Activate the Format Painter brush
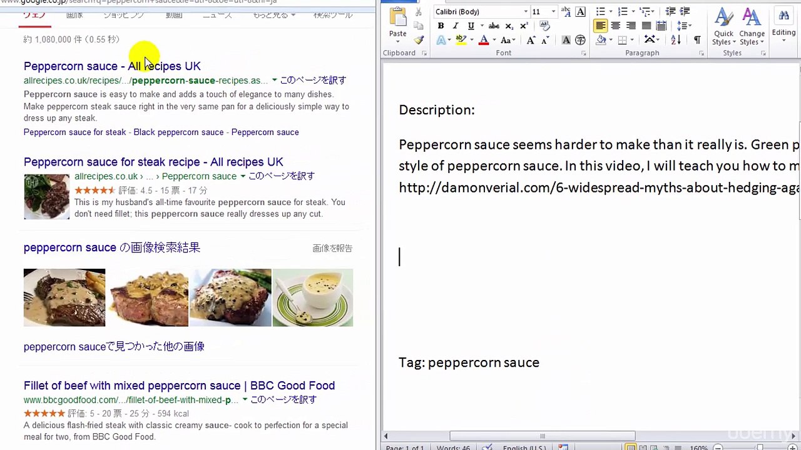This screenshot has height=450, width=801. point(419,40)
